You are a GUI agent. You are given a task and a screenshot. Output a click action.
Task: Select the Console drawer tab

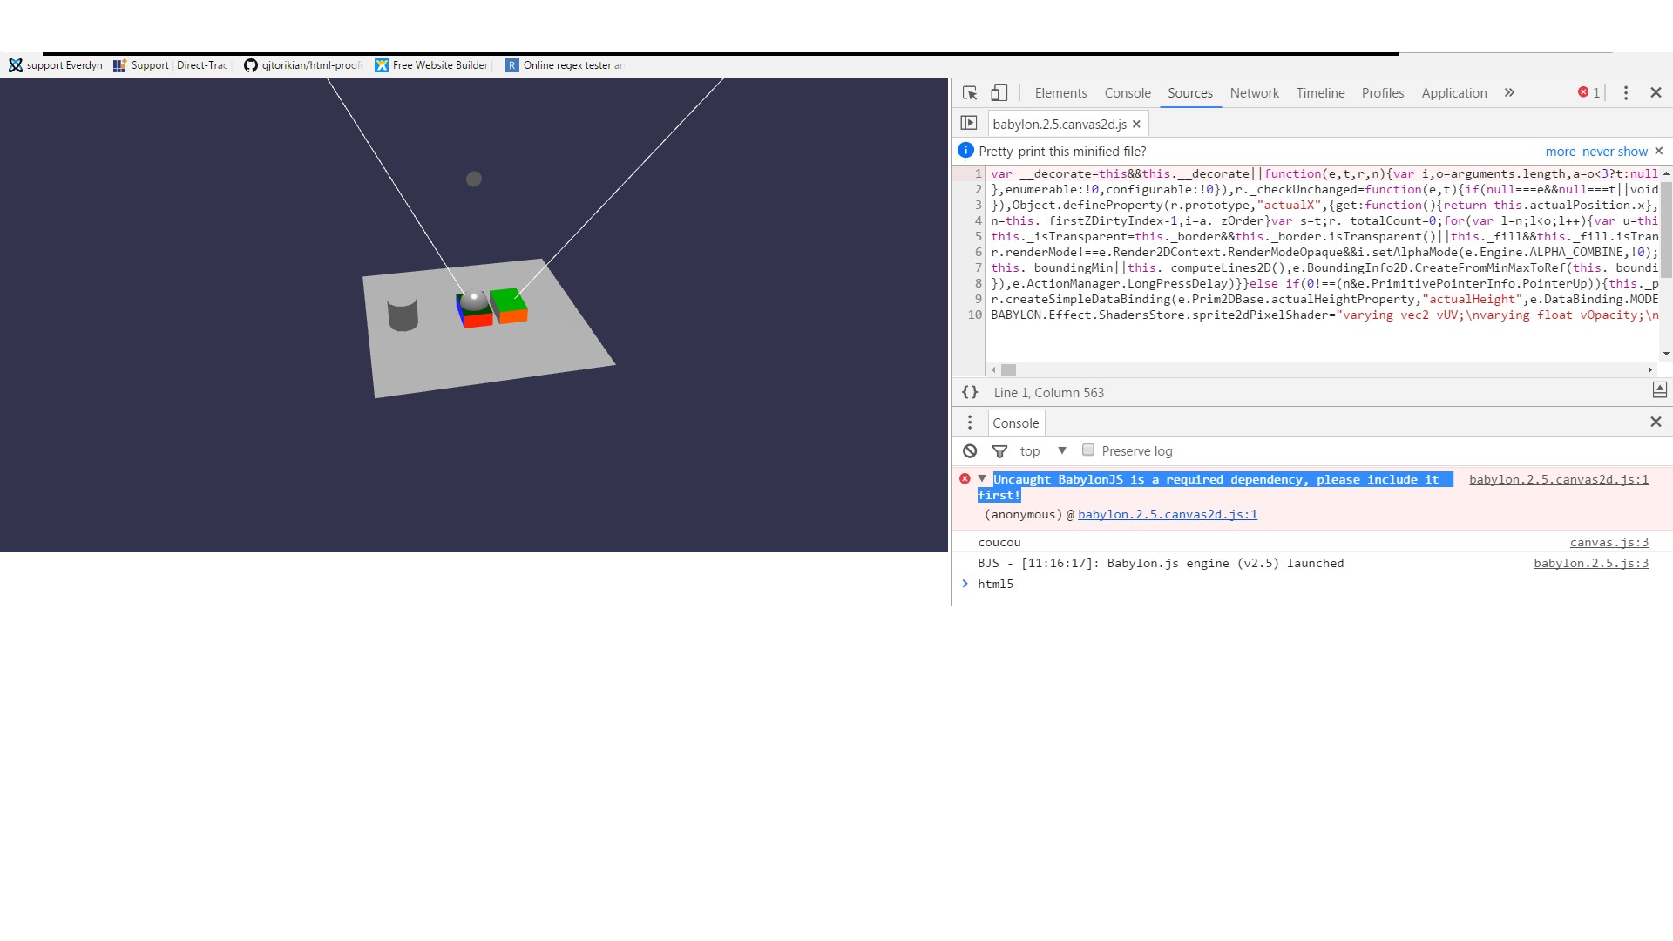pyautogui.click(x=1016, y=423)
